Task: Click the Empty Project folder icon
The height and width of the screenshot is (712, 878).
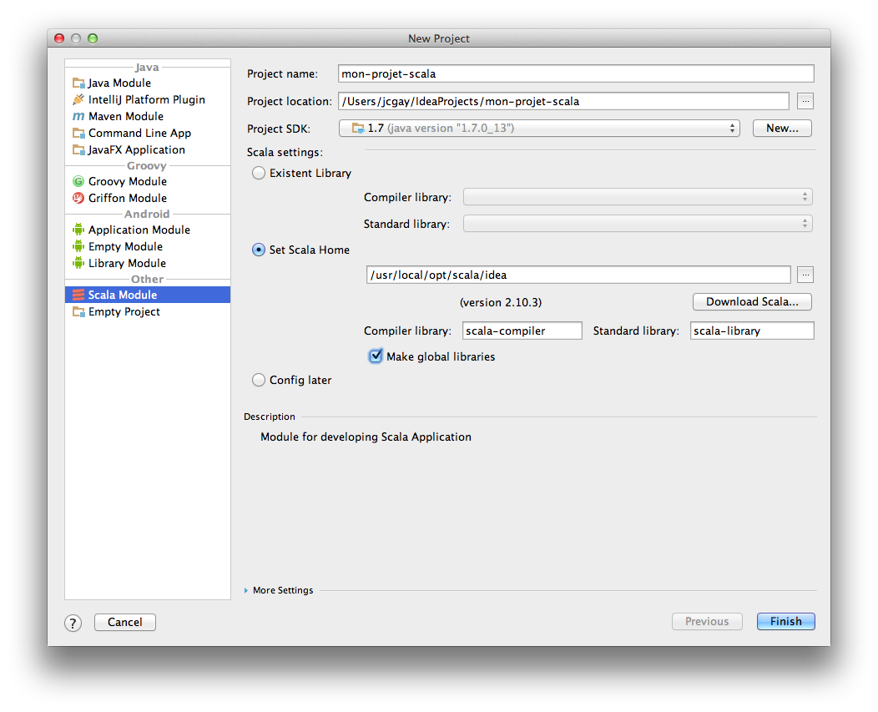Action: click(78, 312)
